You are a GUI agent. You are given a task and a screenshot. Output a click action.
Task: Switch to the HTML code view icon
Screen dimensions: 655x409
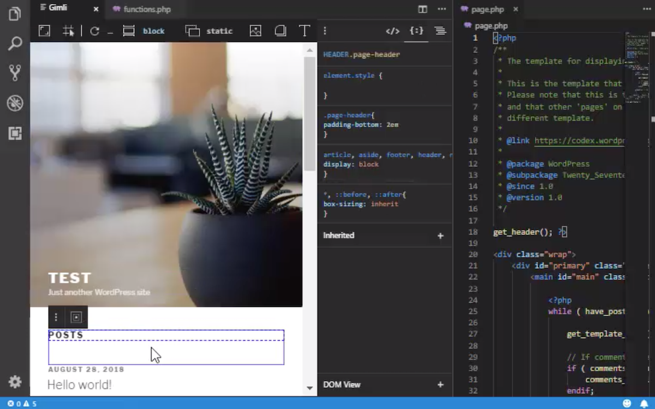[392, 31]
